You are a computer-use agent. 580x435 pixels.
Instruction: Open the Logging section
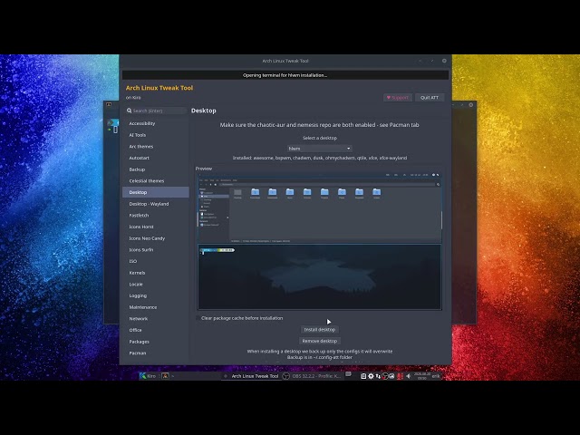click(155, 295)
